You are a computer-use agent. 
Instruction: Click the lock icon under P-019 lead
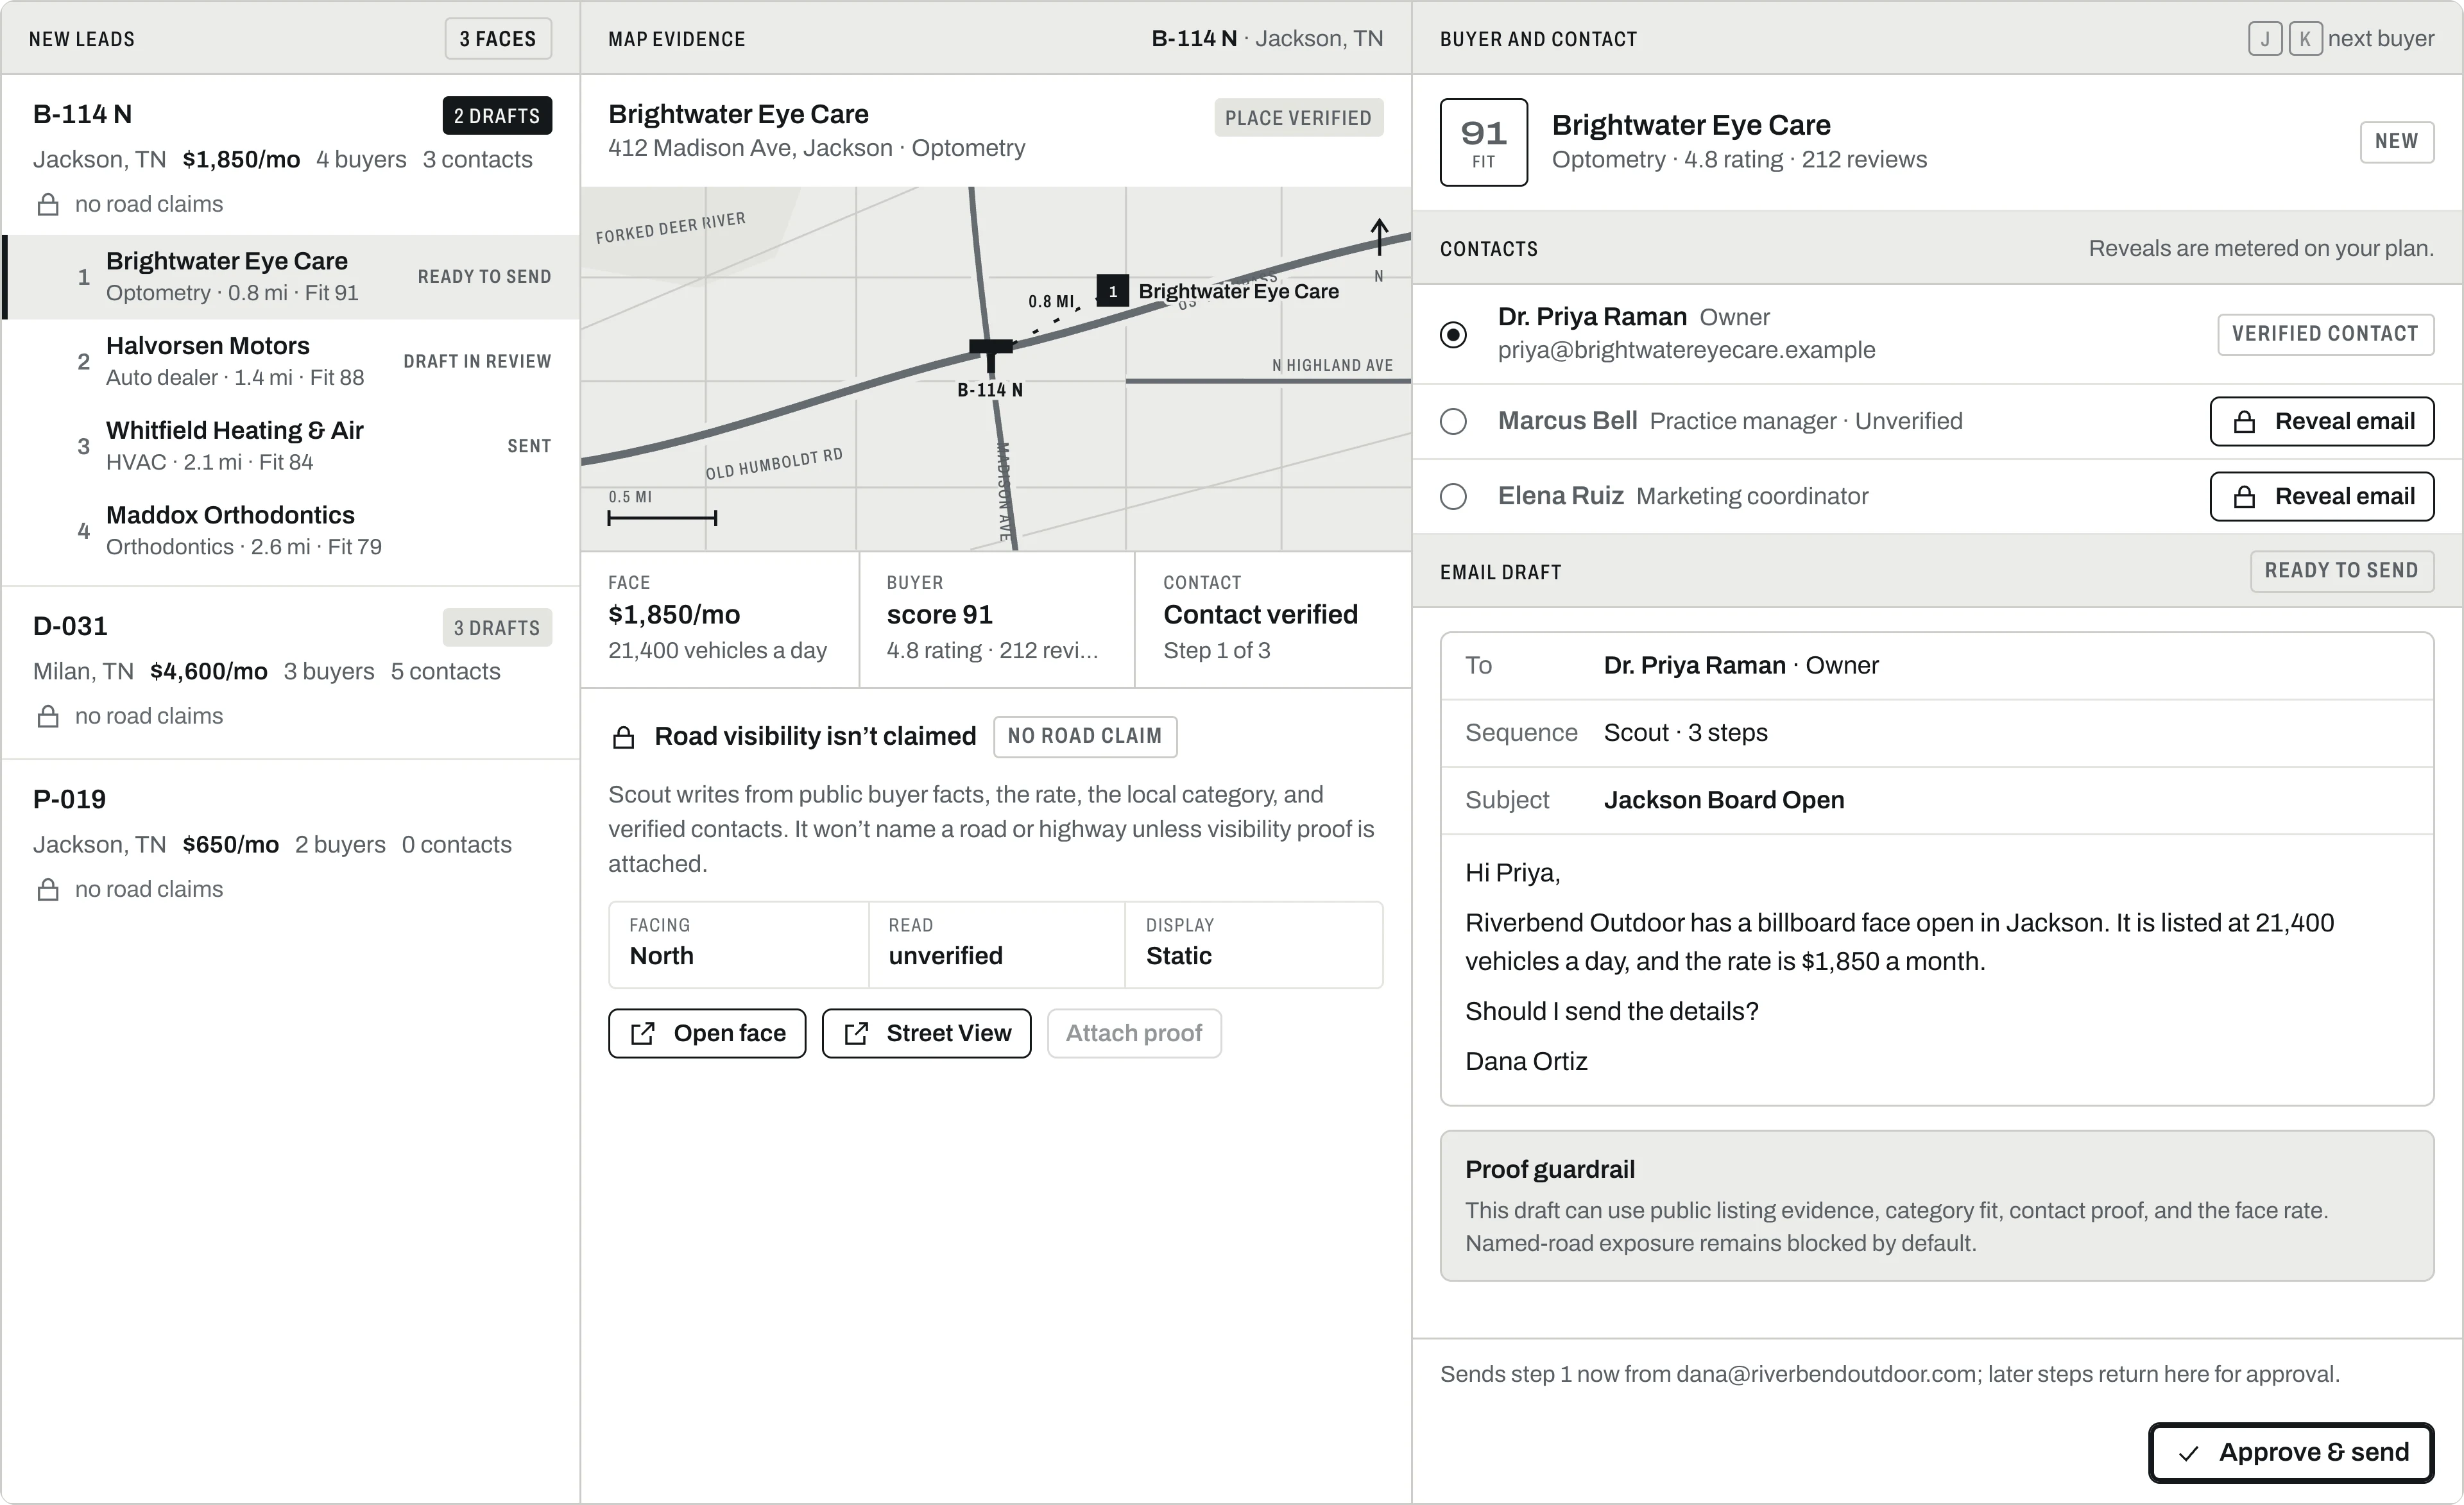(x=47, y=890)
